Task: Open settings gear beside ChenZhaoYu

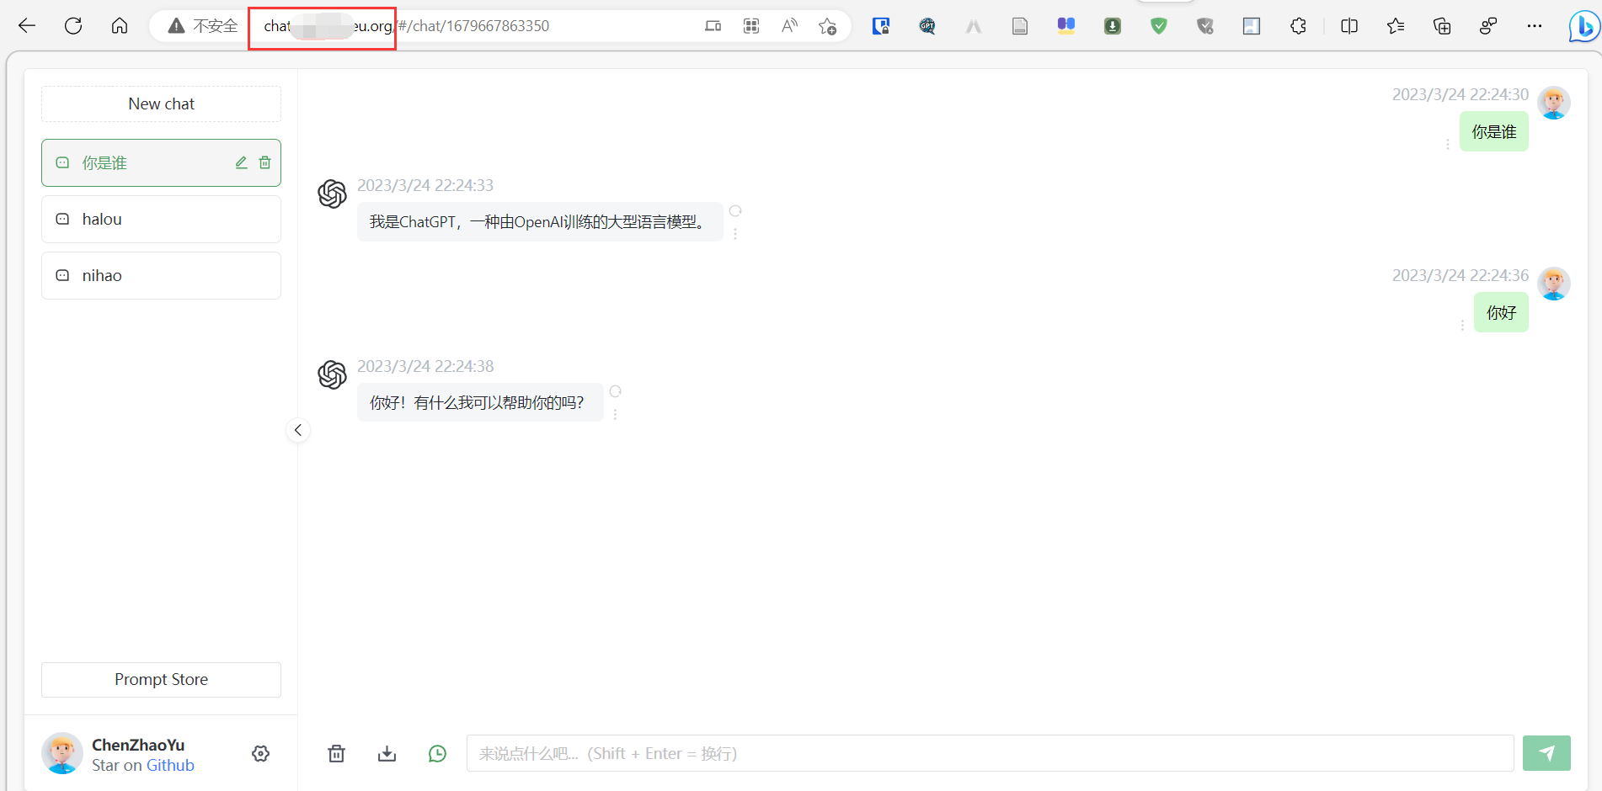Action: click(x=261, y=754)
